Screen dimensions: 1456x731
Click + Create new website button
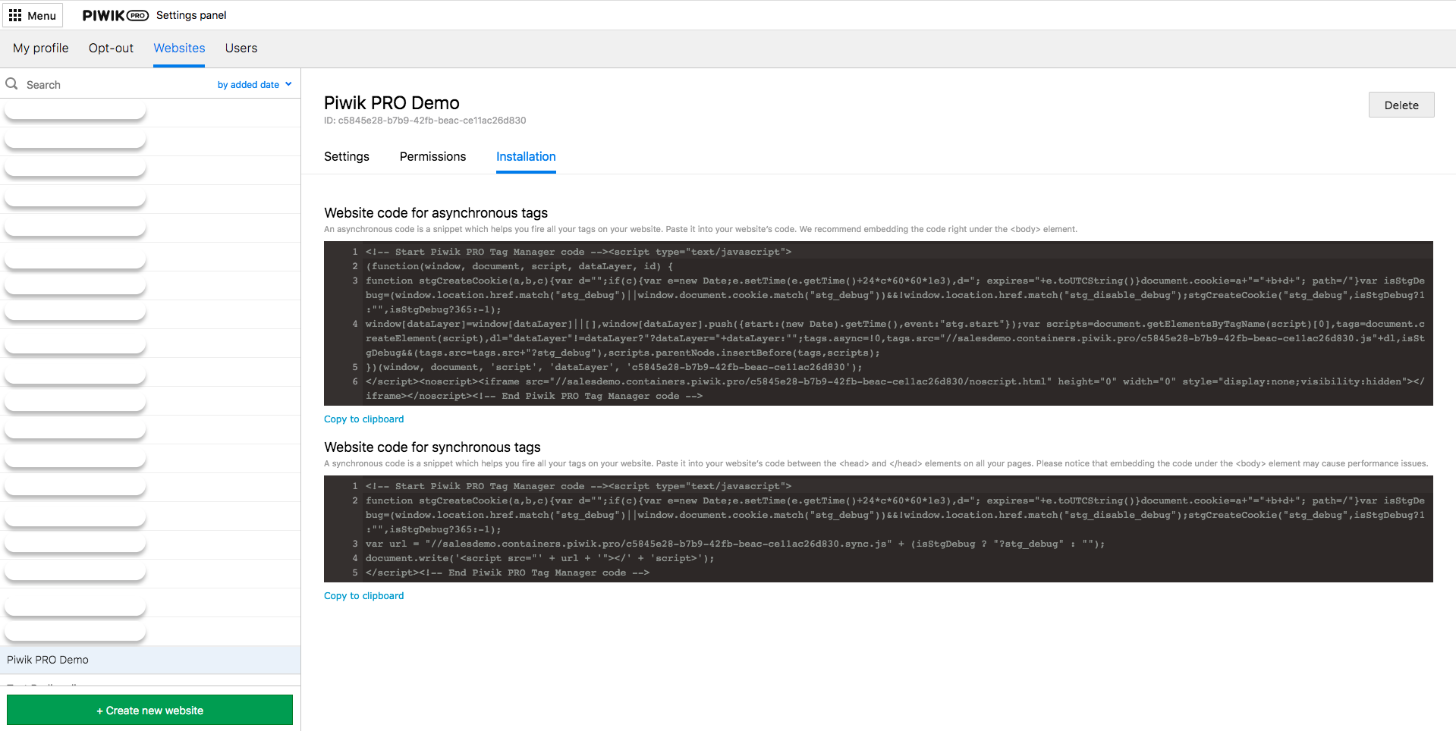click(x=149, y=710)
